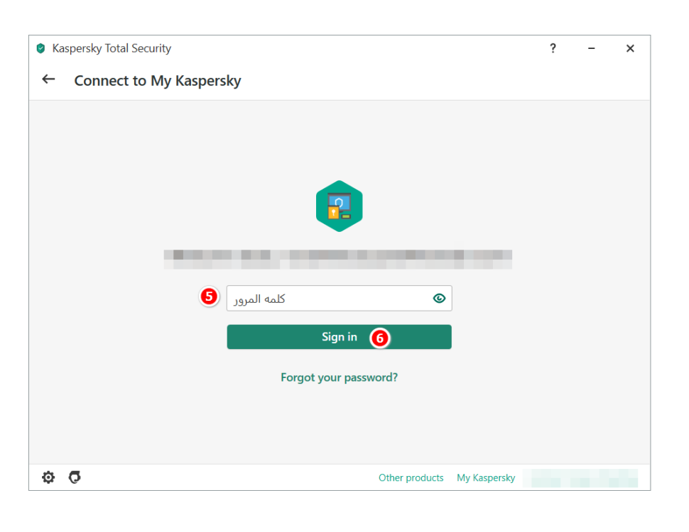Click the hexagonal My Kaspersky devices icon
Viewport: 689px width, 532px height.
point(339,206)
